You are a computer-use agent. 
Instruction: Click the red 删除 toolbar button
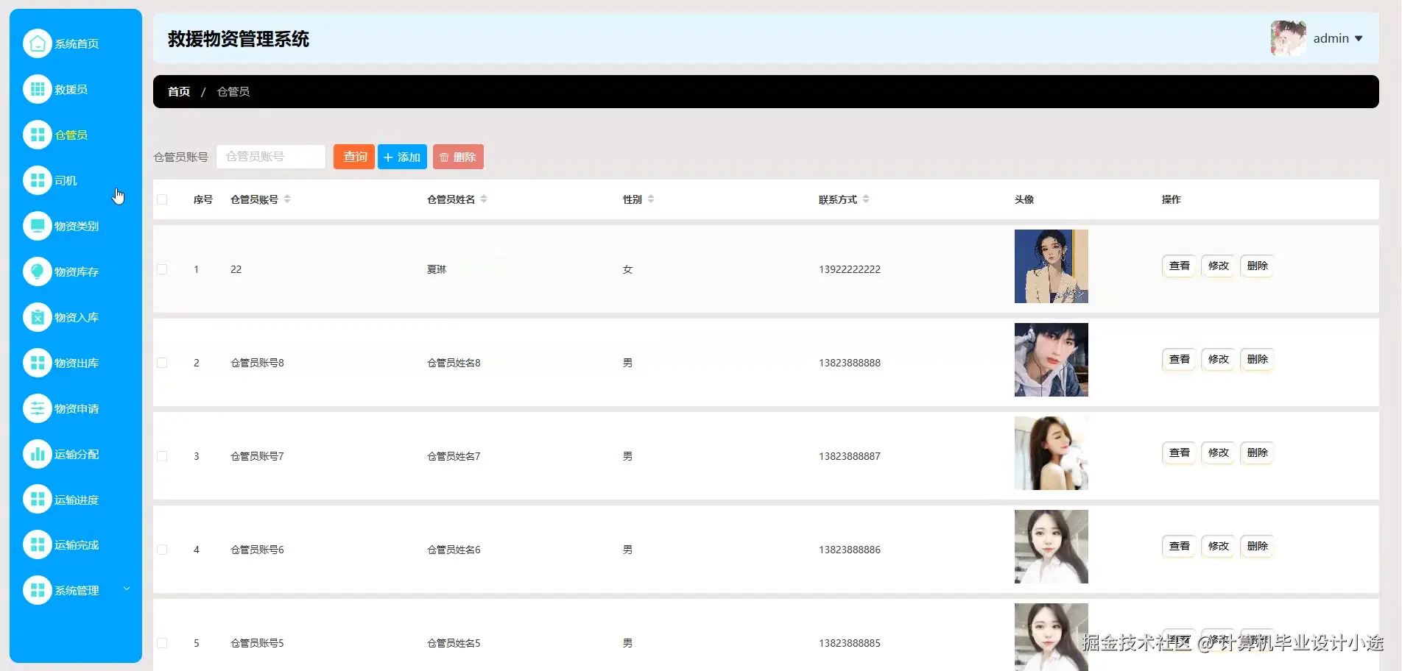pyautogui.click(x=458, y=157)
